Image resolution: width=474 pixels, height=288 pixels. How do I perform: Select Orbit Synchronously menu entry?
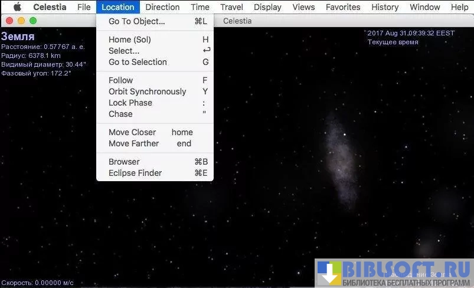coord(147,91)
